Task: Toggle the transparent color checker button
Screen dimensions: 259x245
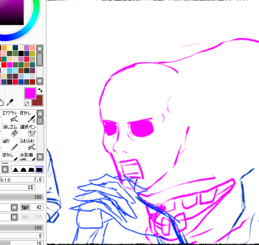Action: click(x=27, y=104)
